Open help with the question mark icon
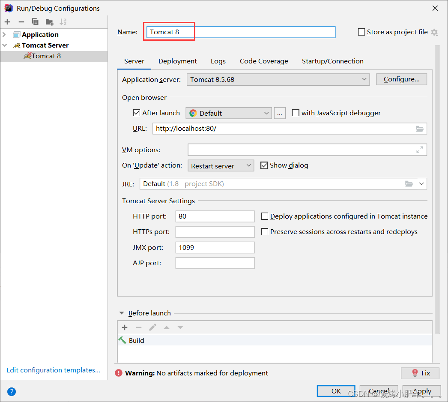Screen dimensions: 448x402 point(12,391)
